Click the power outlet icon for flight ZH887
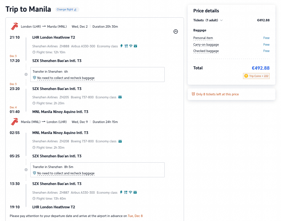 (121, 192)
